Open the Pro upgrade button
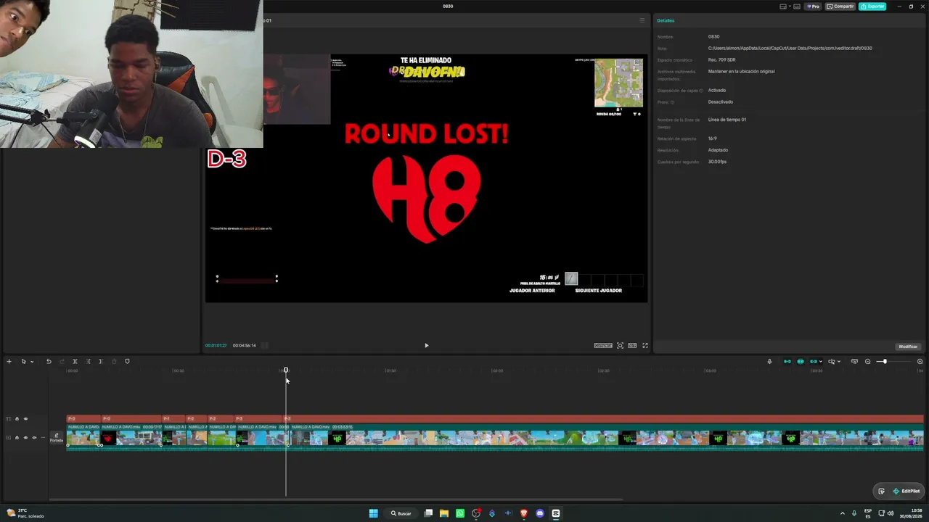Screen dimensions: 929x522 tap(813, 7)
